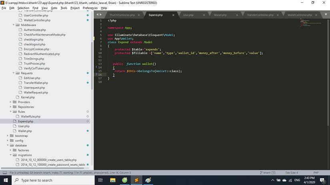Open the Tools menu
330x185 pixels.
coord(64,8)
